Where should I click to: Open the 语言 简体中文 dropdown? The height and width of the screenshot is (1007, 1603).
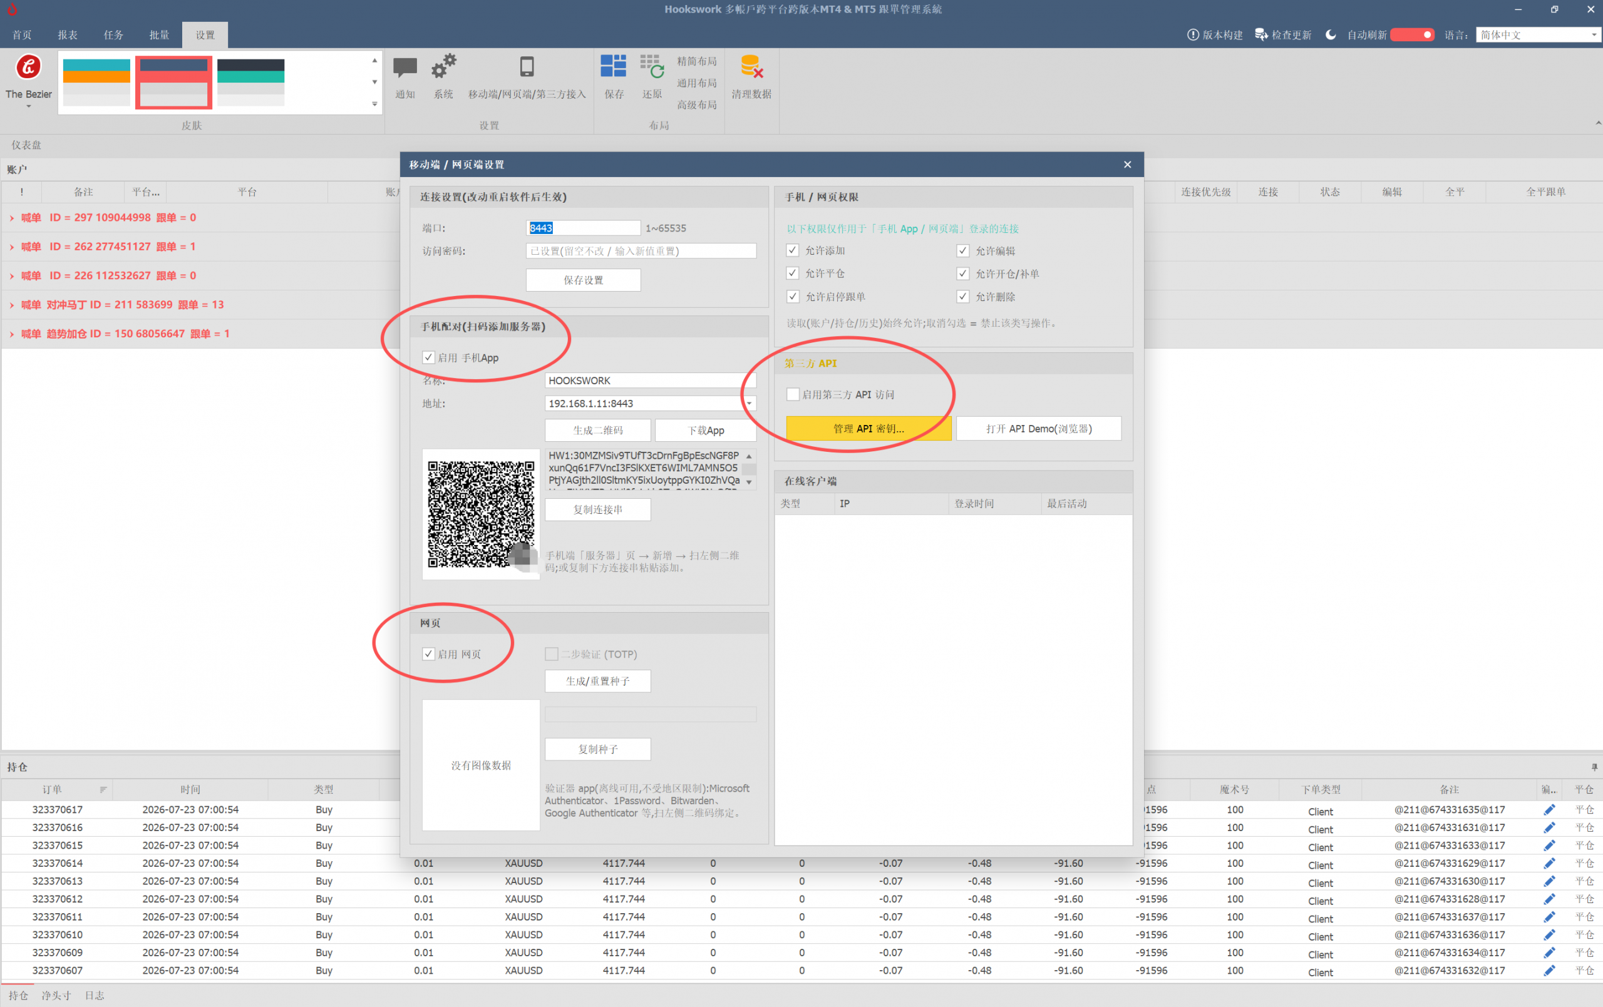(x=1538, y=34)
